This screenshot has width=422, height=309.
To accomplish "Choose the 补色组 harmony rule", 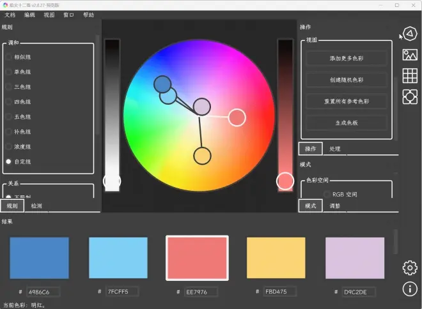I will [x=22, y=132].
